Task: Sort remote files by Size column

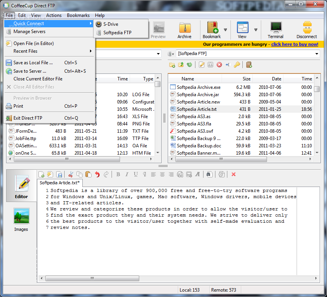Action: point(237,79)
